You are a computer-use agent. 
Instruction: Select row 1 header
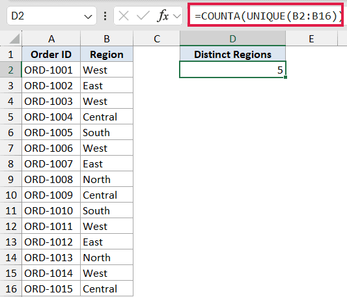tap(11, 54)
